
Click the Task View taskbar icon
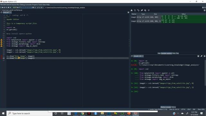coord(62,113)
